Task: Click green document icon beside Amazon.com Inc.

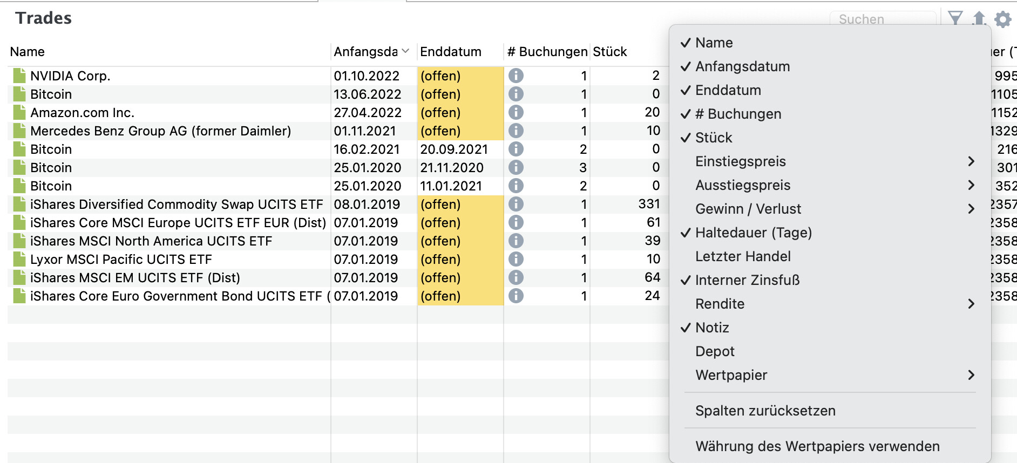Action: (19, 112)
